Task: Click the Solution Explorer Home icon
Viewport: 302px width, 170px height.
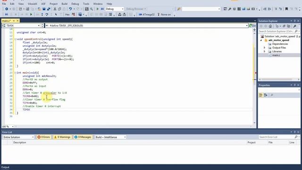Action: pos(270,26)
